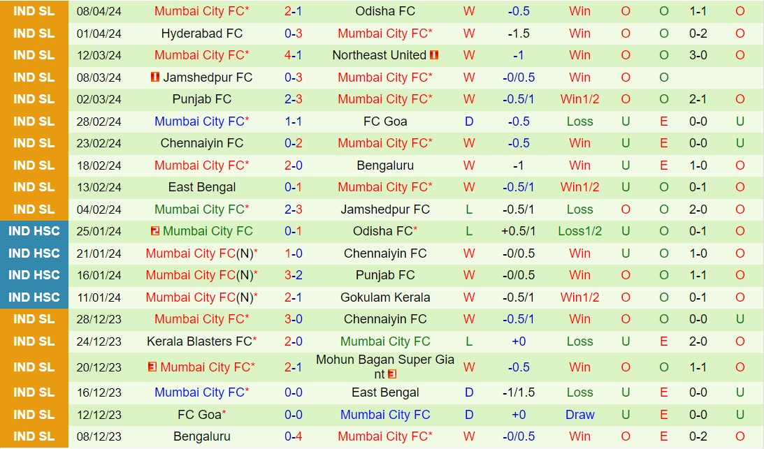Select the 12/12/23 match date cell

99,415
